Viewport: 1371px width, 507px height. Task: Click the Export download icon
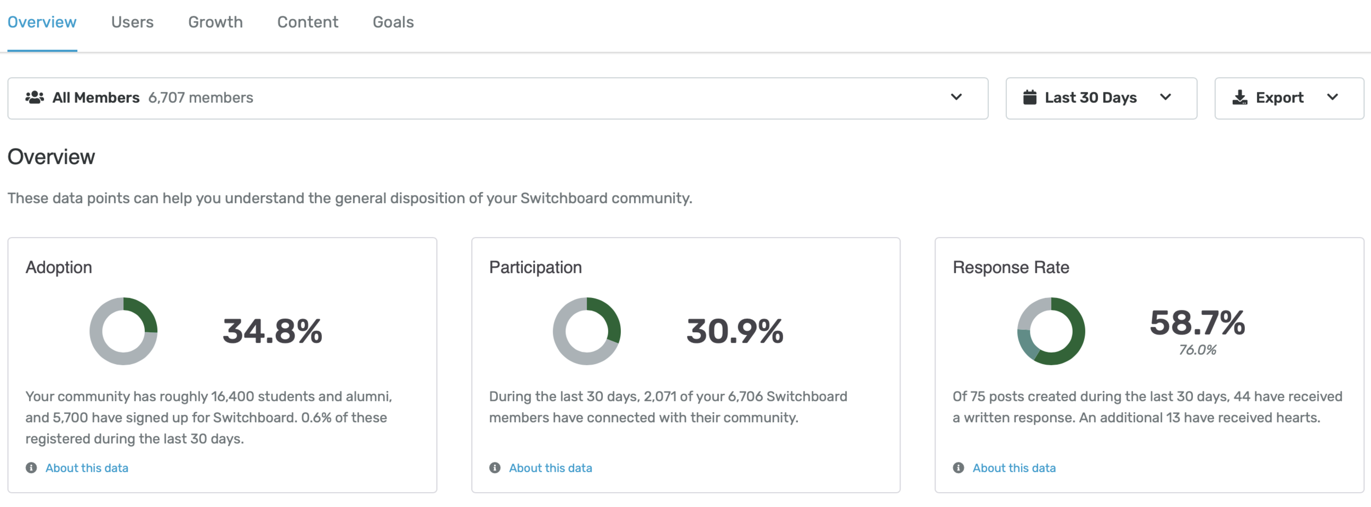1240,97
